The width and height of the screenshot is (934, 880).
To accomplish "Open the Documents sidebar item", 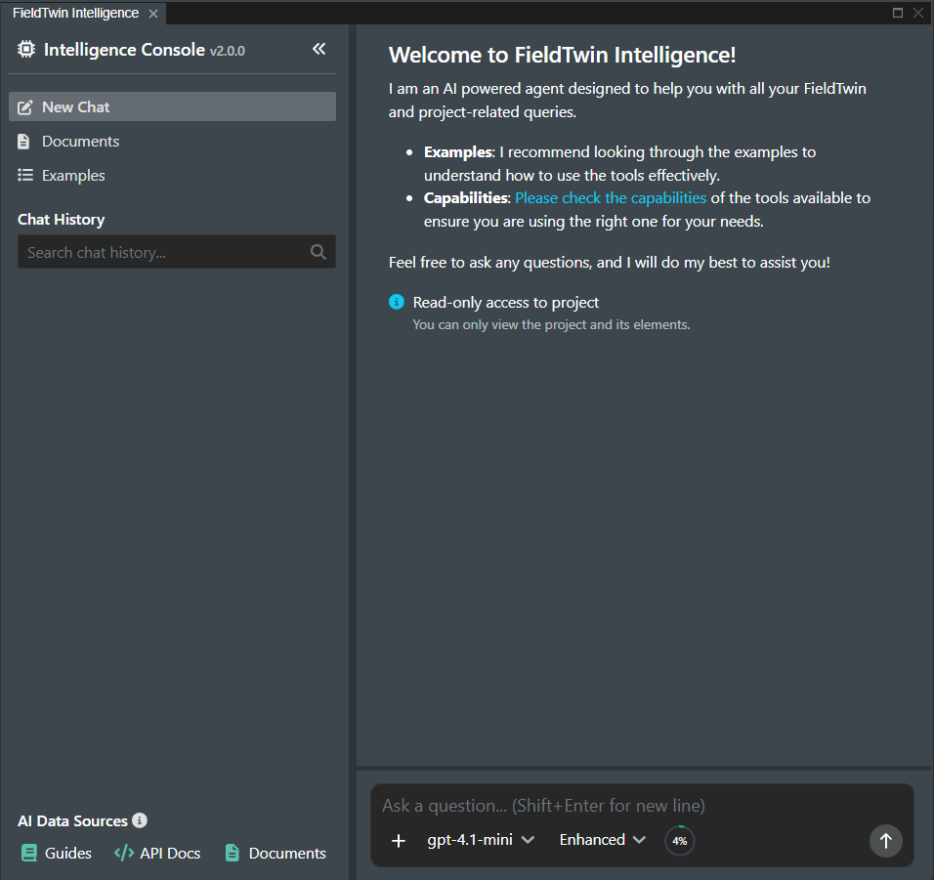I will [172, 142].
